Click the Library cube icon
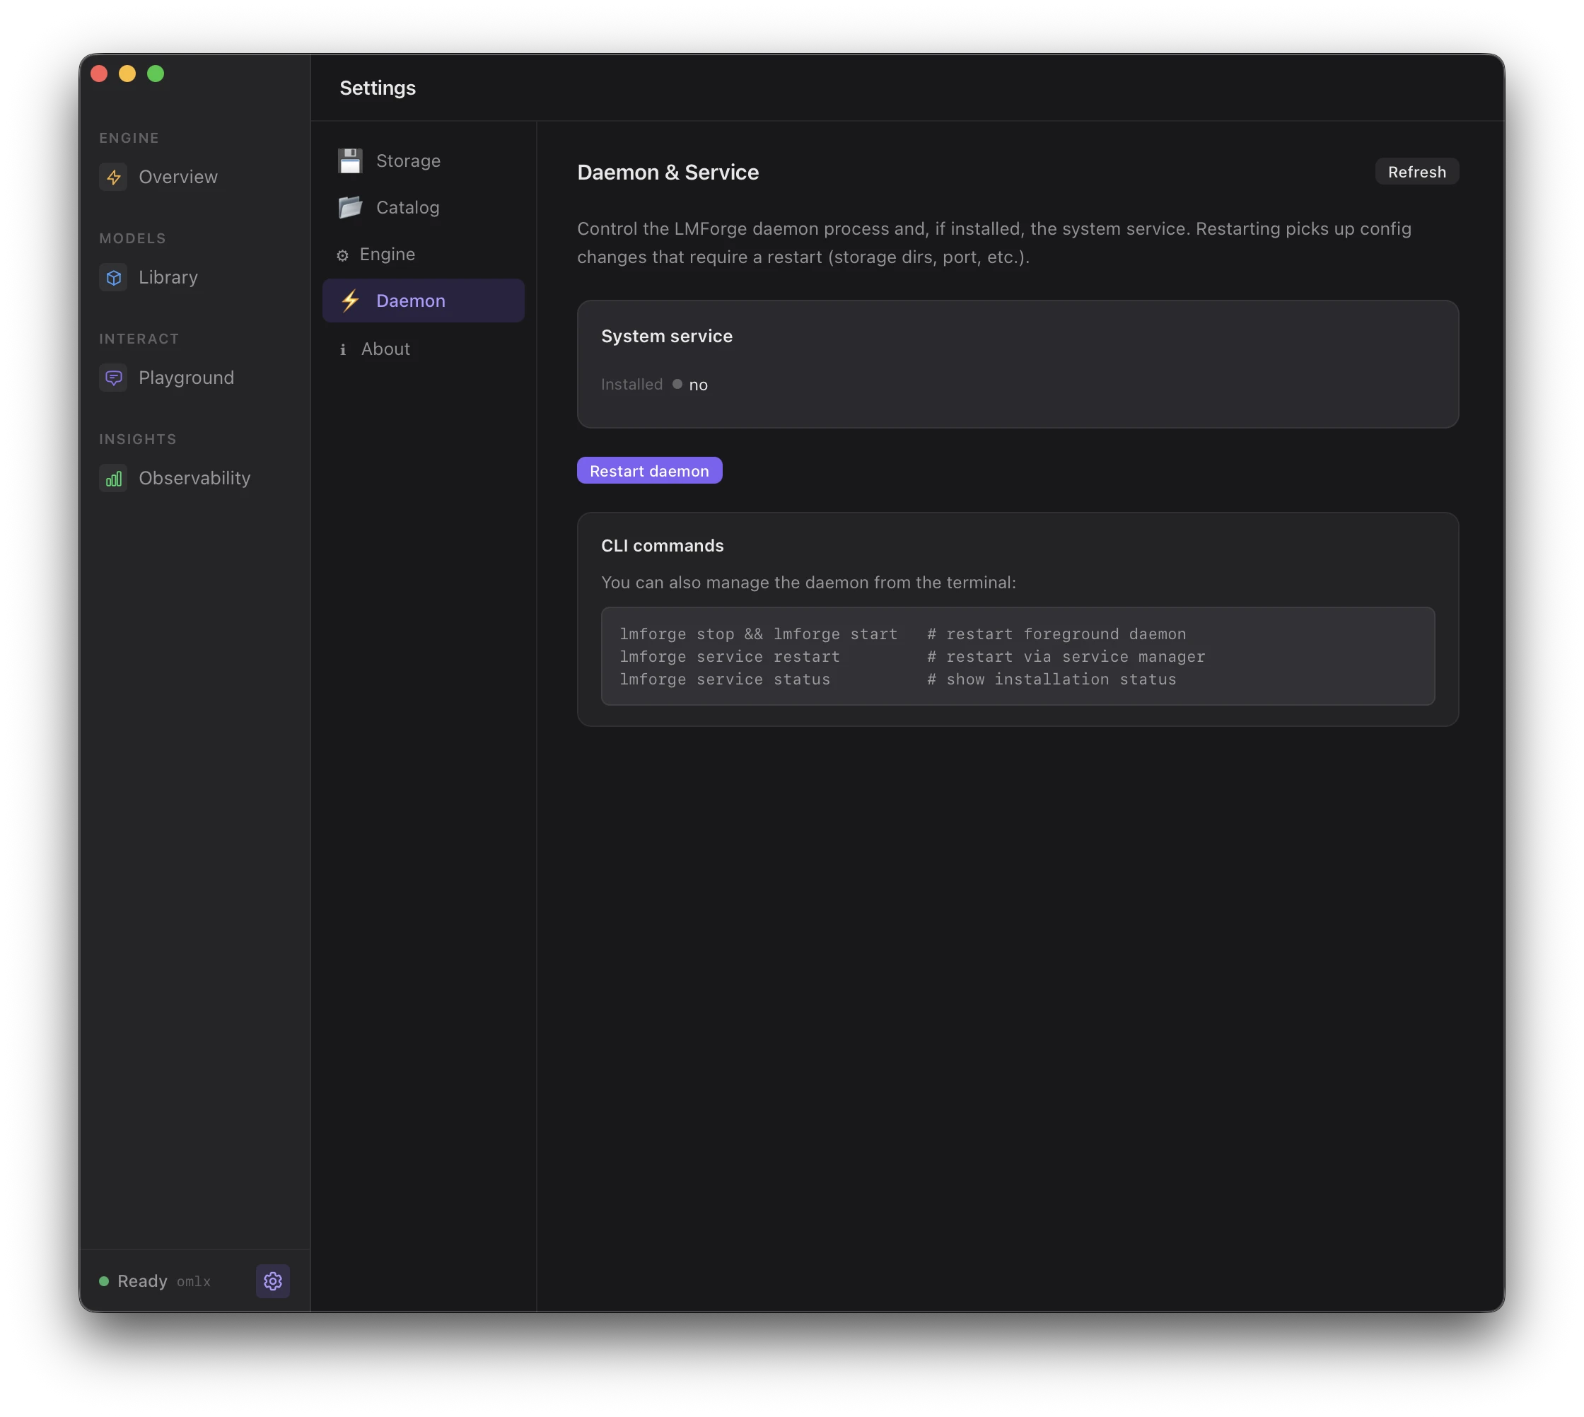Screen dimensions: 1584x1417 click(x=114, y=277)
